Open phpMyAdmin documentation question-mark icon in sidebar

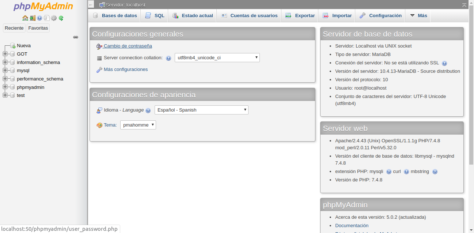39,18
